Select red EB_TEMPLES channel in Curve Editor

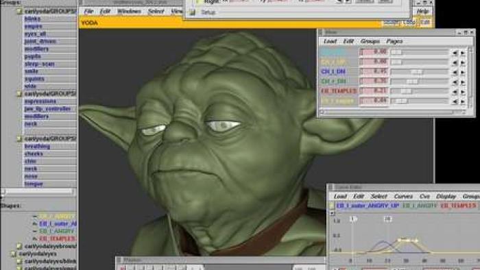point(458,206)
